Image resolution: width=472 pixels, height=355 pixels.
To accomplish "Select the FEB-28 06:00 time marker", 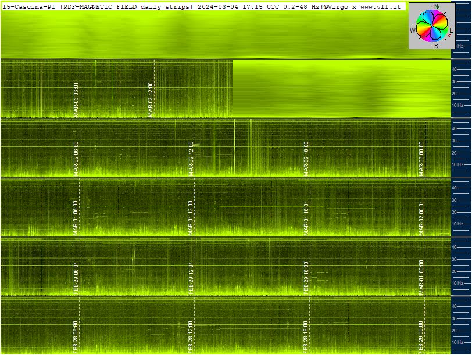I will point(75,337).
